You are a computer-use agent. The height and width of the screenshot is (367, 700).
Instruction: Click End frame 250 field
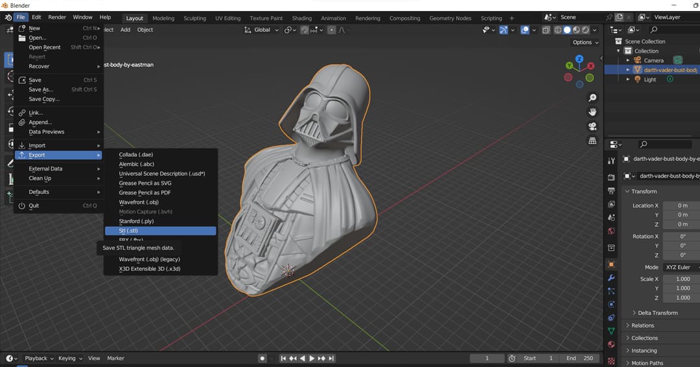pos(580,358)
